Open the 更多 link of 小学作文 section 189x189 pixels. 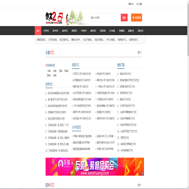point(140,52)
